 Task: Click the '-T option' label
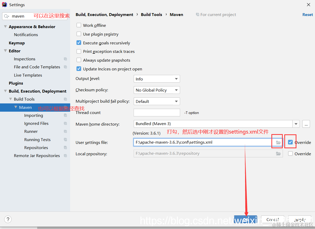[x=191, y=113]
